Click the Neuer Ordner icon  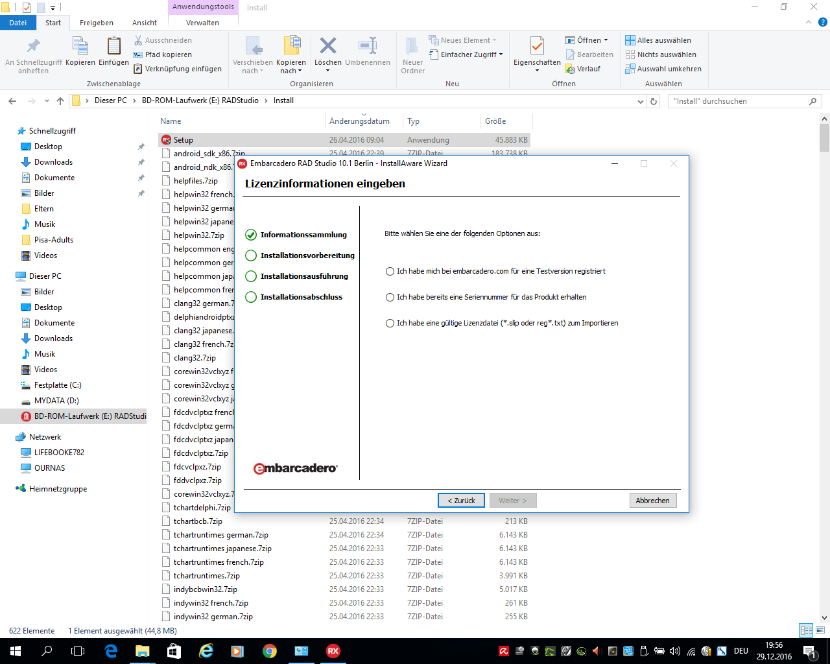click(412, 56)
